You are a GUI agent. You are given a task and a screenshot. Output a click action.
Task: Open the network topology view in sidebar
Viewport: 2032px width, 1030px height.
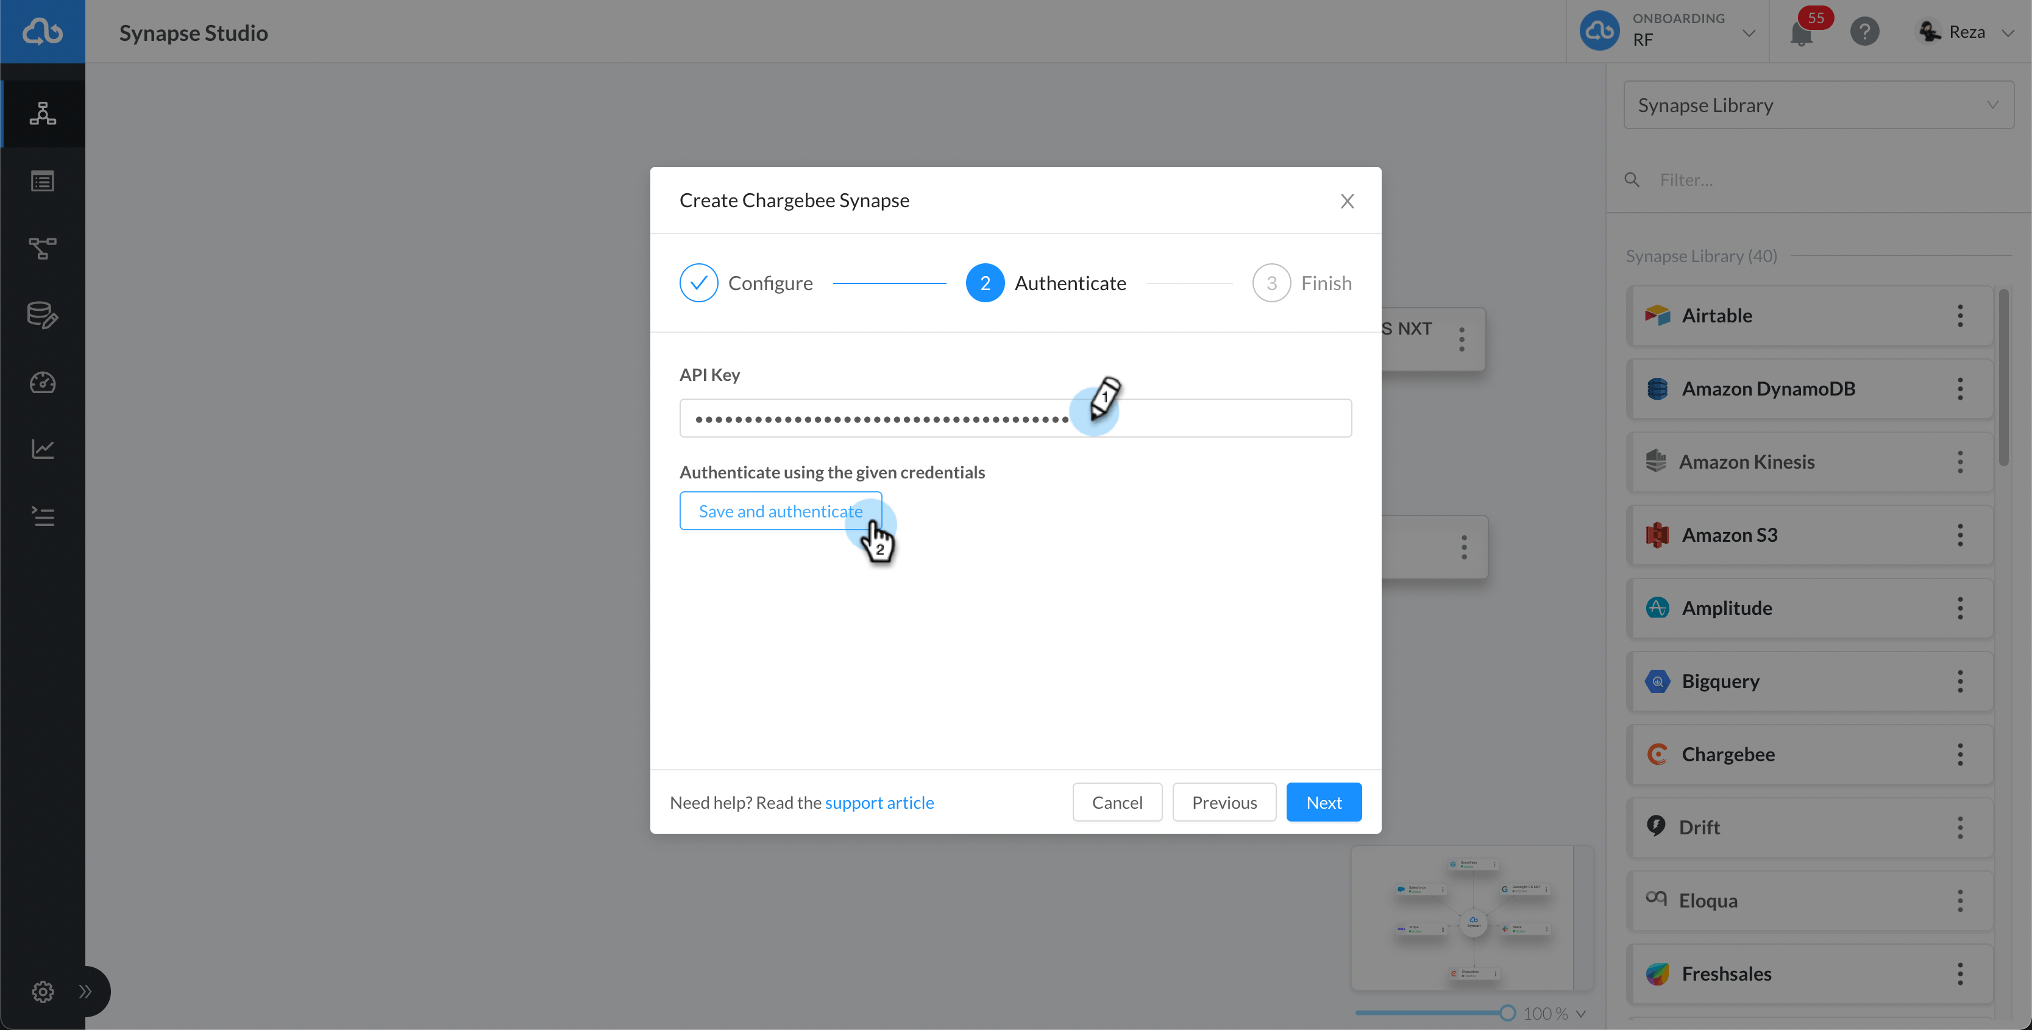(43, 113)
